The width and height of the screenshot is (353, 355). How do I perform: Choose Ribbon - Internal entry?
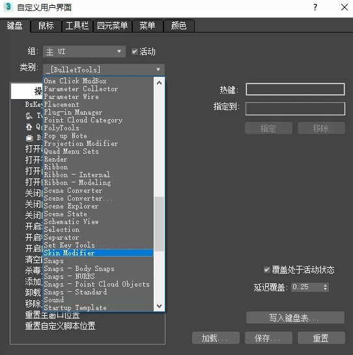coord(98,175)
